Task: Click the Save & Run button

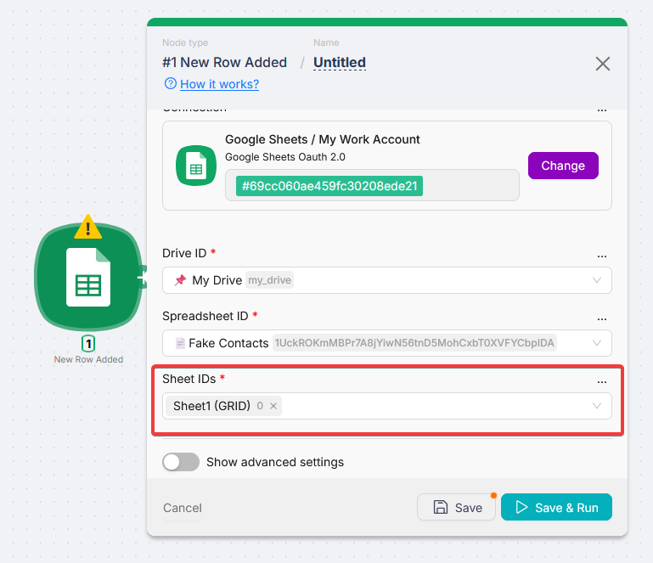Action: pyautogui.click(x=556, y=507)
